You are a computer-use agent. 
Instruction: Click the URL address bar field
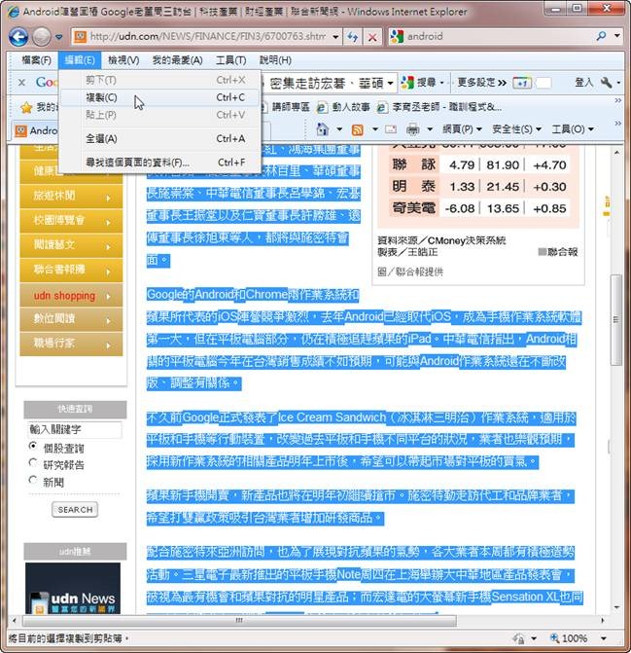tap(208, 37)
